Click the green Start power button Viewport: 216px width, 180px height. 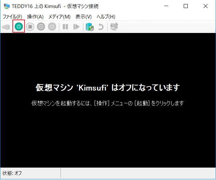pyautogui.click(x=19, y=27)
